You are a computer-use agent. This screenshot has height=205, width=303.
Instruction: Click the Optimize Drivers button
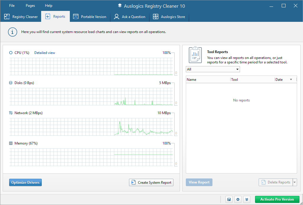[25, 183]
